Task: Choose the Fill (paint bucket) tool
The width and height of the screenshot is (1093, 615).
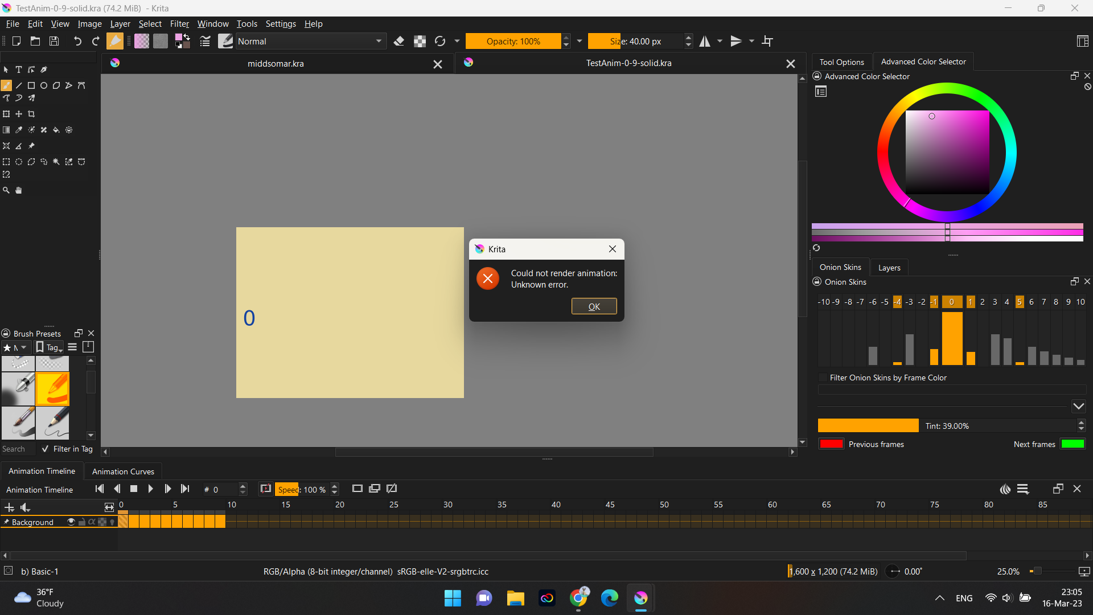Action: (56, 130)
